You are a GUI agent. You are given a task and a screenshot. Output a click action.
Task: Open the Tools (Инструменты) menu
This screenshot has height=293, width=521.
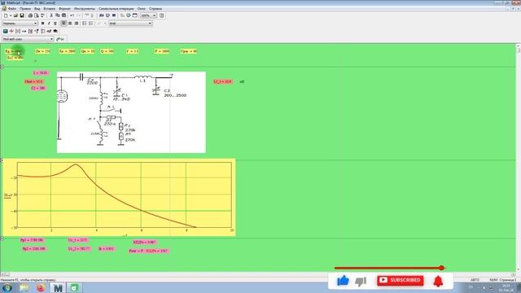[85, 9]
